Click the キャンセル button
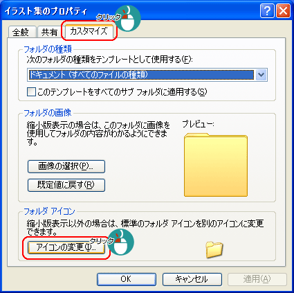The height and width of the screenshot is (293, 294). [x=192, y=279]
